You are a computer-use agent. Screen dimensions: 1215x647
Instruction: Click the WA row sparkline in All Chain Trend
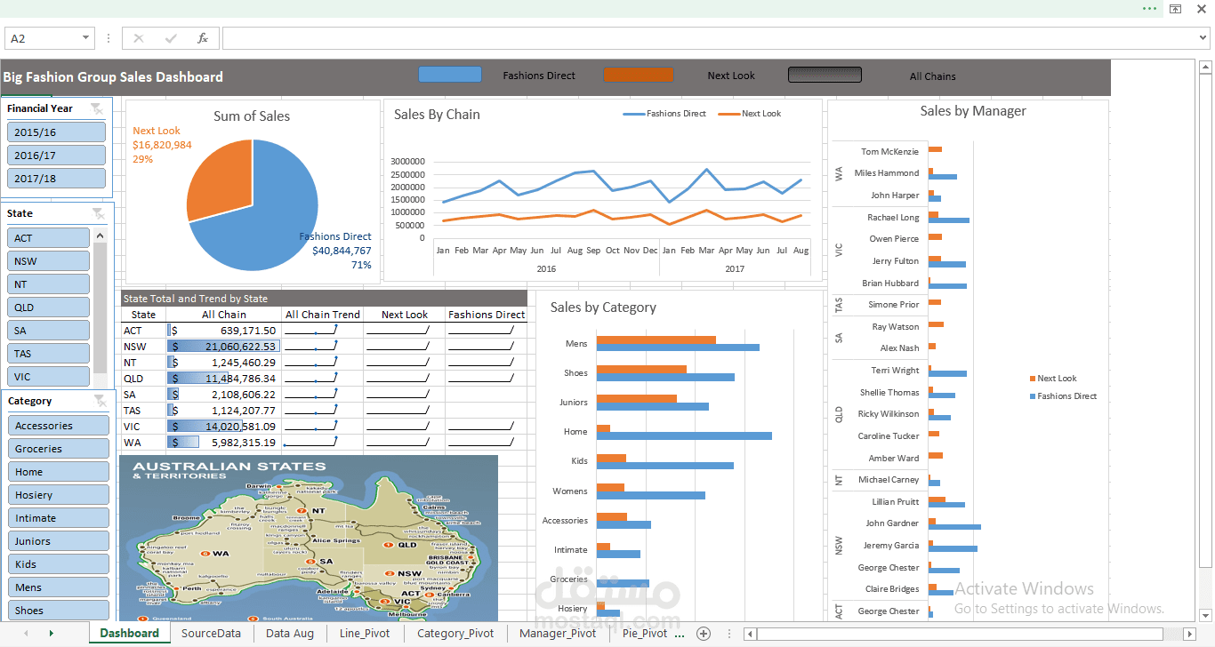[x=322, y=442]
